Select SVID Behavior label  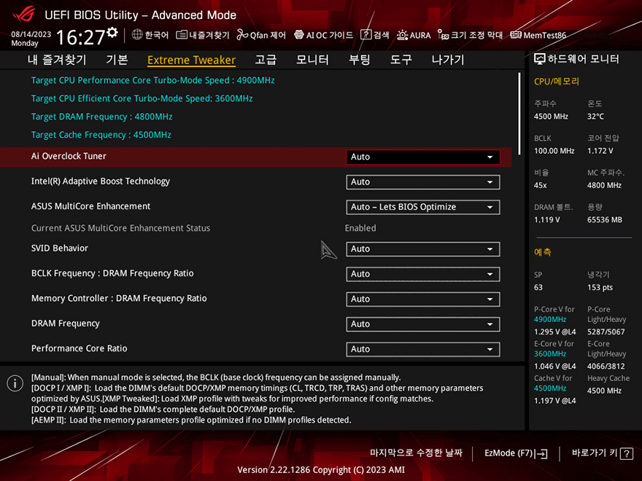pyautogui.click(x=59, y=249)
